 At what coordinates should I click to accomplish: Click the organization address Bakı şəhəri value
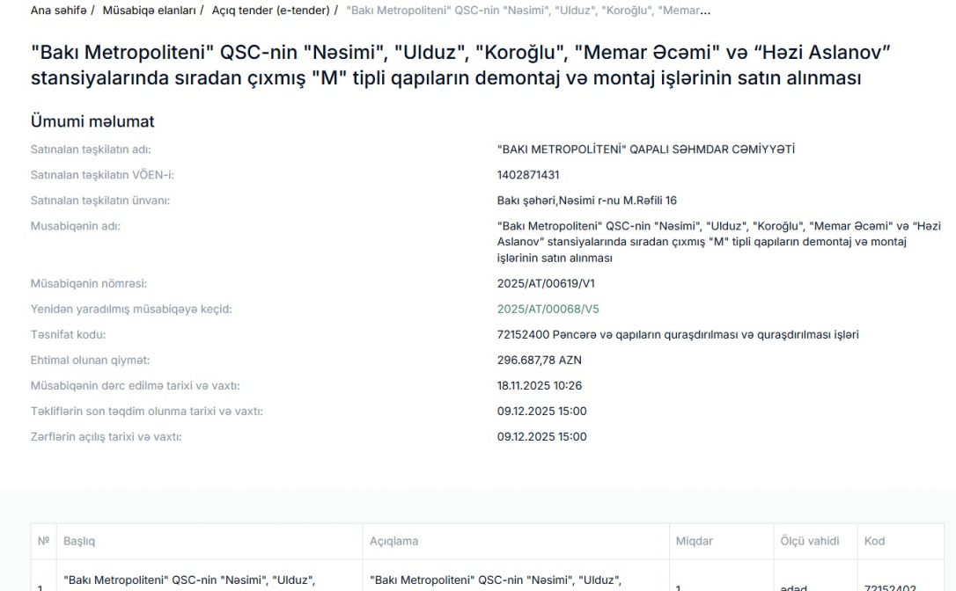tap(586, 201)
